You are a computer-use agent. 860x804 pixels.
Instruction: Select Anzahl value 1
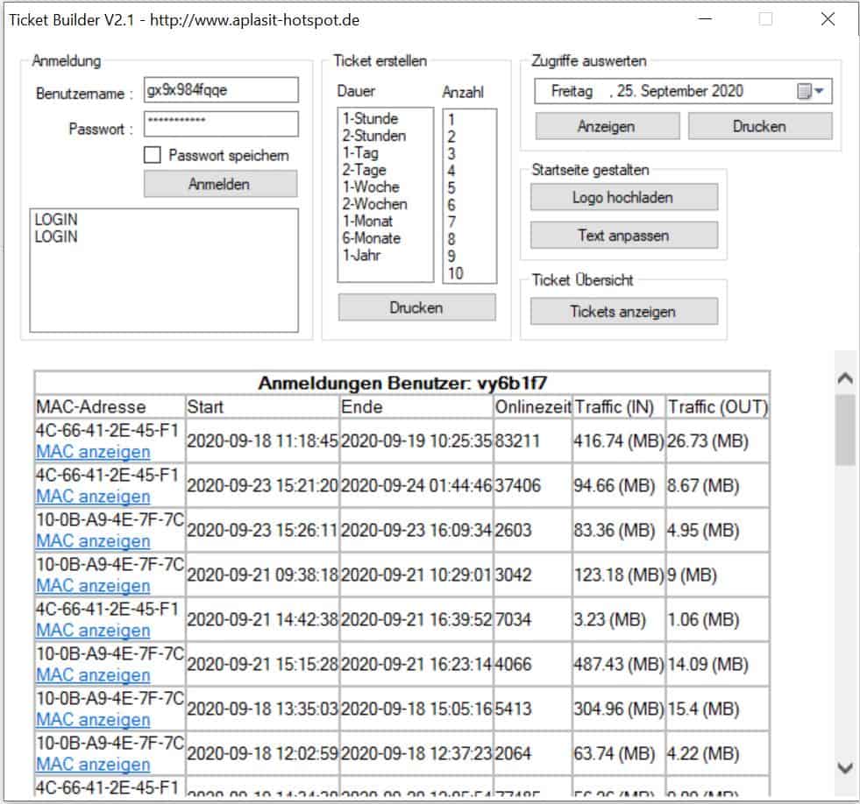pyautogui.click(x=451, y=119)
